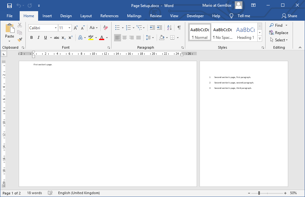Click the Share button
Image resolution: width=305 pixels, height=197 pixels.
click(x=289, y=16)
